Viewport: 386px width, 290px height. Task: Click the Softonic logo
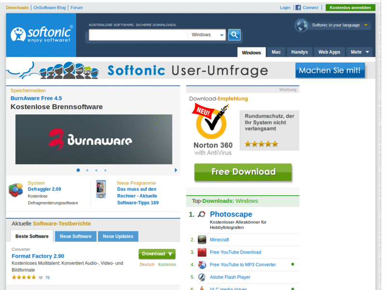point(42,34)
